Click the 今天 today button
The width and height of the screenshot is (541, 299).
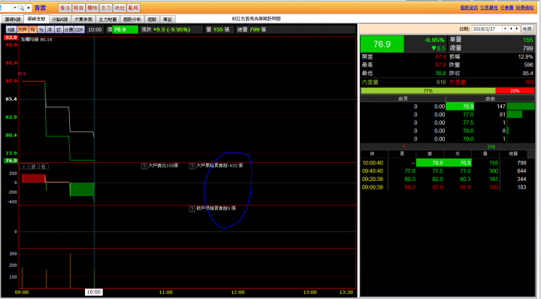coord(527,29)
